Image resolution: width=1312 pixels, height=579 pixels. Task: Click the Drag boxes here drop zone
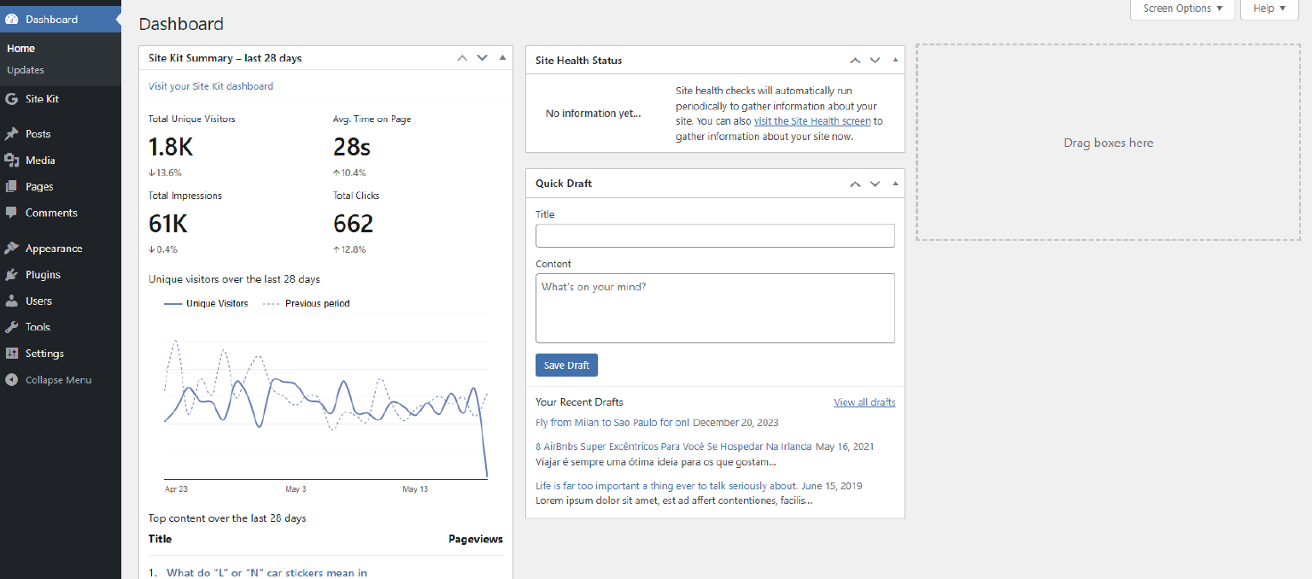coord(1108,143)
